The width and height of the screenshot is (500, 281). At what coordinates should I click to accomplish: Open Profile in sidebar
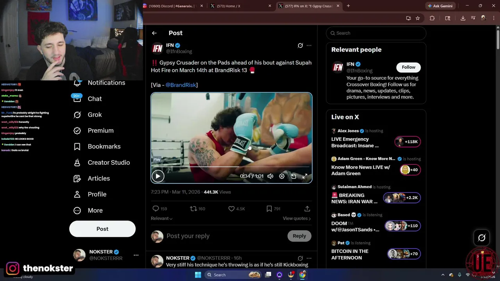tap(90, 194)
